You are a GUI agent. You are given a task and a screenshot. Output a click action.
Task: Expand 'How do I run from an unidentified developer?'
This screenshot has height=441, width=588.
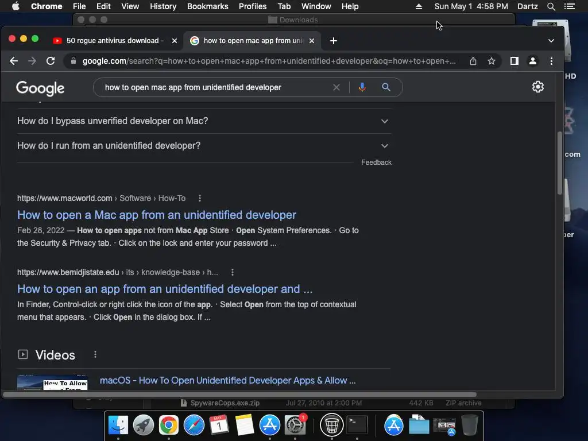(204, 145)
